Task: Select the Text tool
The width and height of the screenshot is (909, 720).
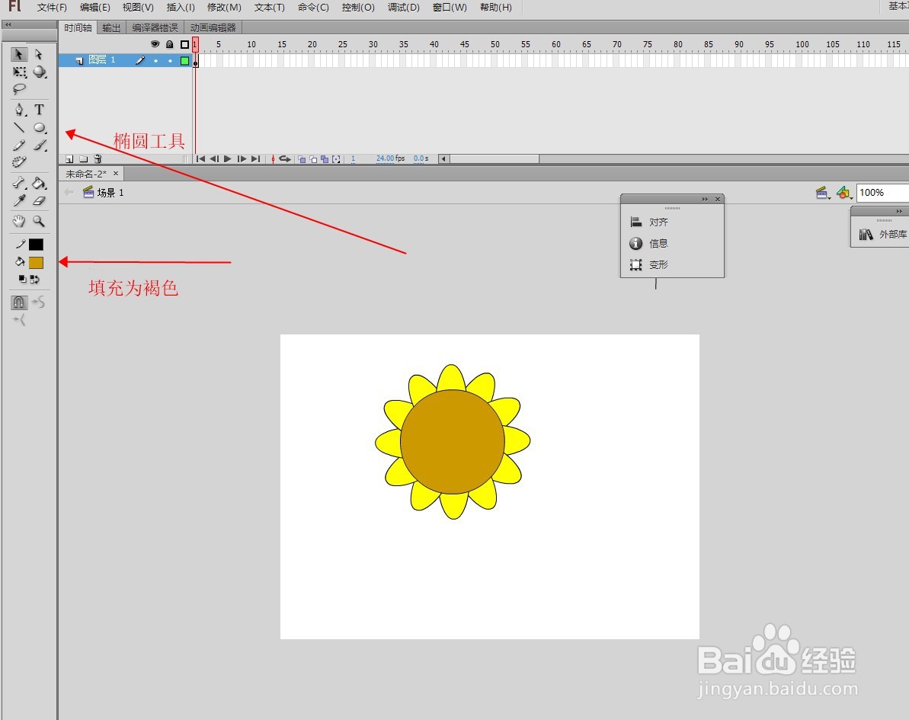Action: click(x=40, y=109)
